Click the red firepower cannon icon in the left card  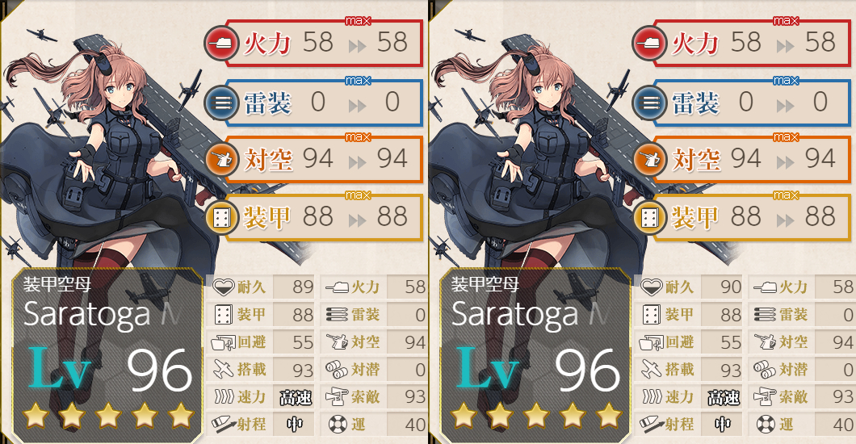pyautogui.click(x=221, y=43)
